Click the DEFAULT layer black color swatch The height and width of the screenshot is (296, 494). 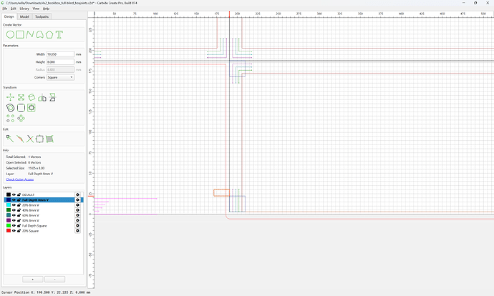tap(9, 194)
